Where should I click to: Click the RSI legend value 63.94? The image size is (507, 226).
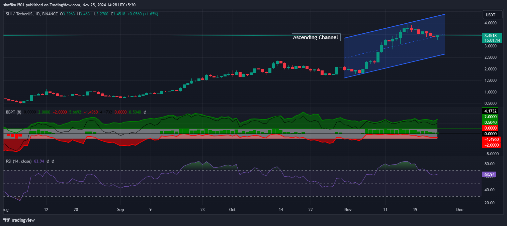point(39,161)
